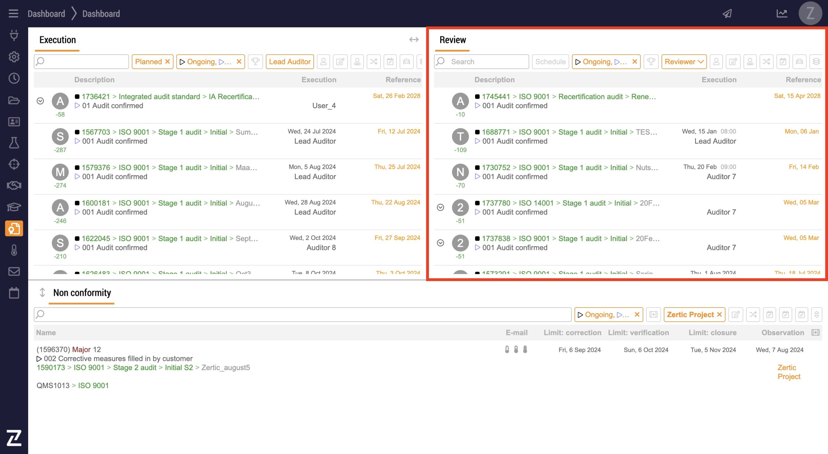828x454 pixels.
Task: Open the handshake sidebar icon
Action: [14, 186]
